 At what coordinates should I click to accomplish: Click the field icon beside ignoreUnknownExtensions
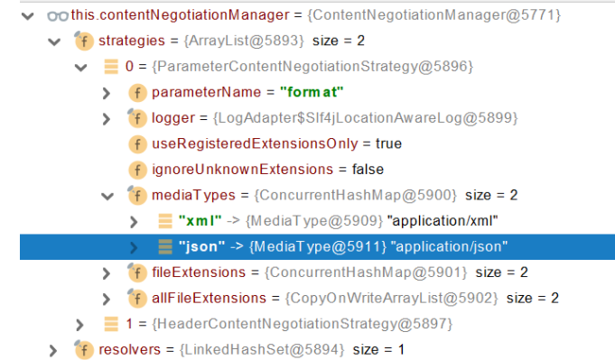click(137, 170)
